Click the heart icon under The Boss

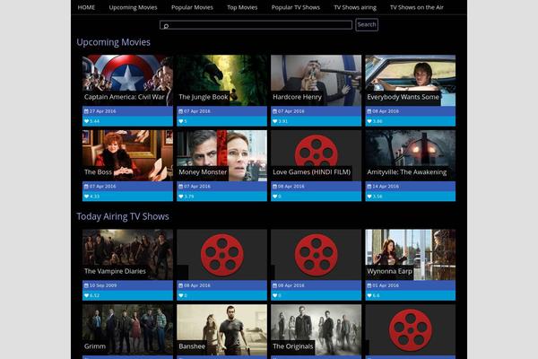click(x=86, y=197)
